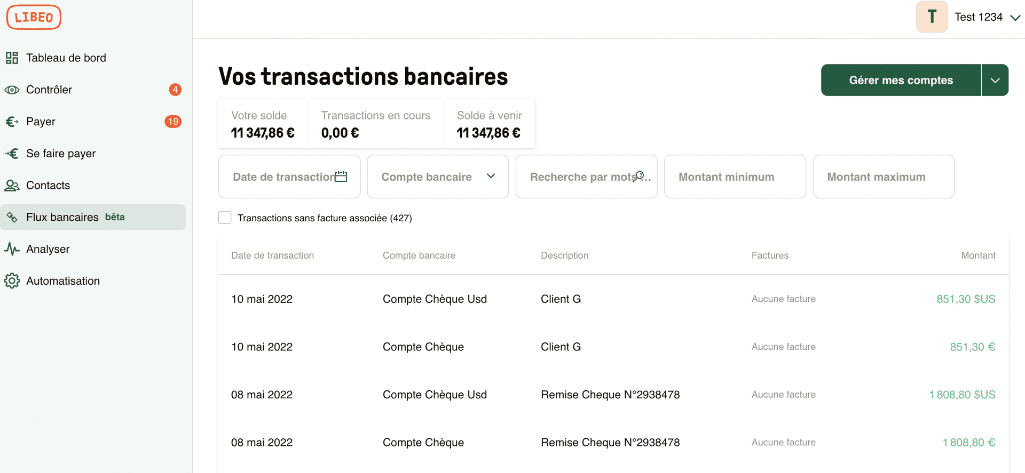Screen dimensions: 1025x473
Task: Select the Contacts people icon
Action: click(x=12, y=185)
